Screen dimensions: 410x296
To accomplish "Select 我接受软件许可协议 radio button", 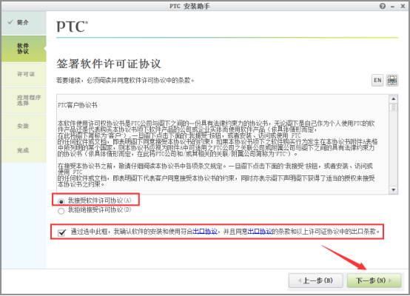I will (x=61, y=201).
